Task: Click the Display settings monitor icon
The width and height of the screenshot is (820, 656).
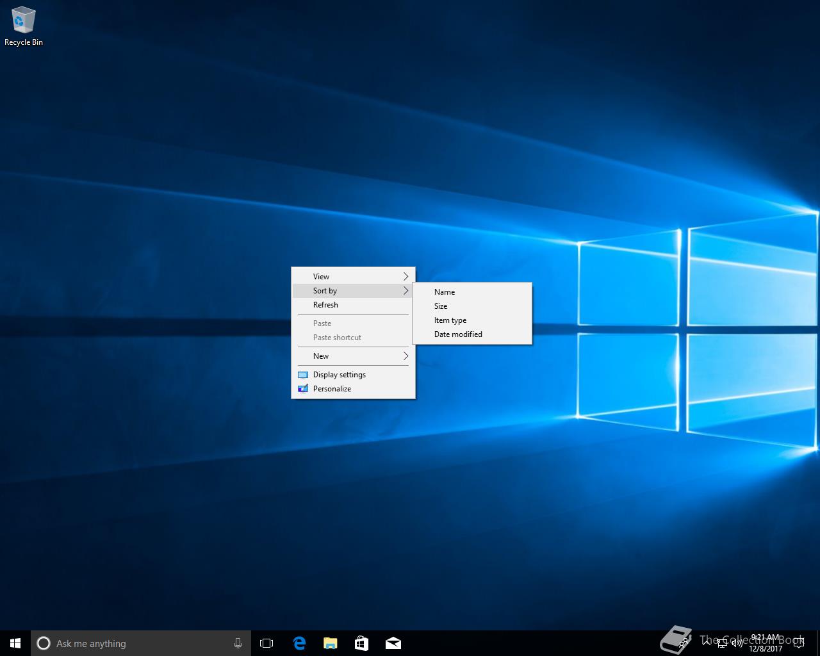Action: (x=303, y=375)
